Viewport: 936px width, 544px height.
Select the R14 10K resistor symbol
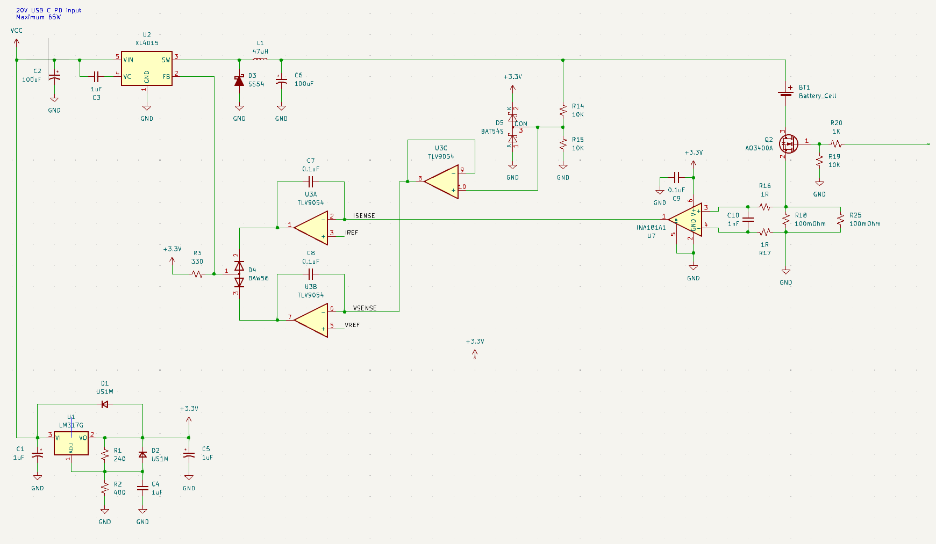[x=563, y=111]
